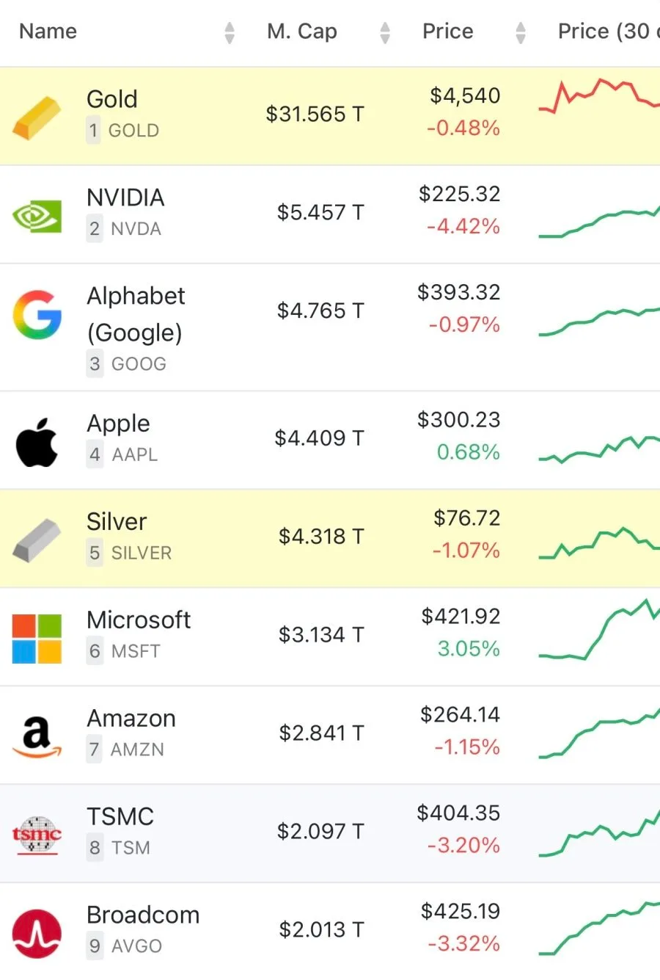Image resolution: width=660 pixels, height=980 pixels.
Task: Open the Microsoft company link
Action: 139,620
